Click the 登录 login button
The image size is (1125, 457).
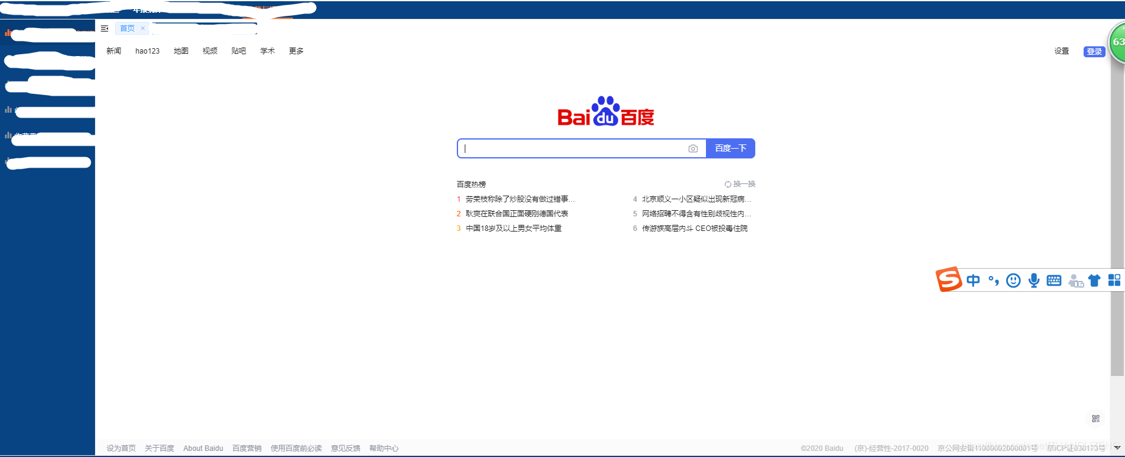tap(1095, 52)
